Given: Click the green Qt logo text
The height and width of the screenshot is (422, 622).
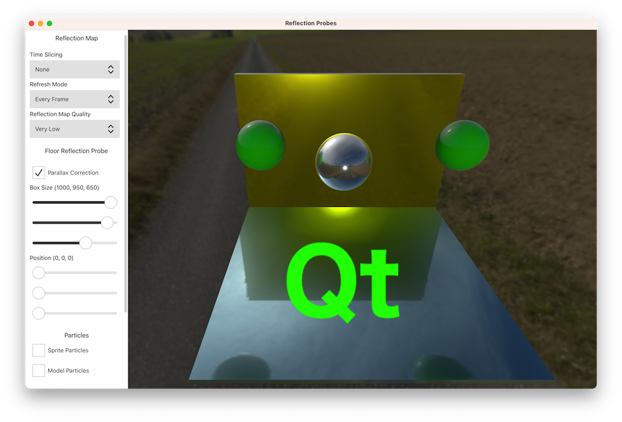Looking at the screenshot, I should point(343,282).
